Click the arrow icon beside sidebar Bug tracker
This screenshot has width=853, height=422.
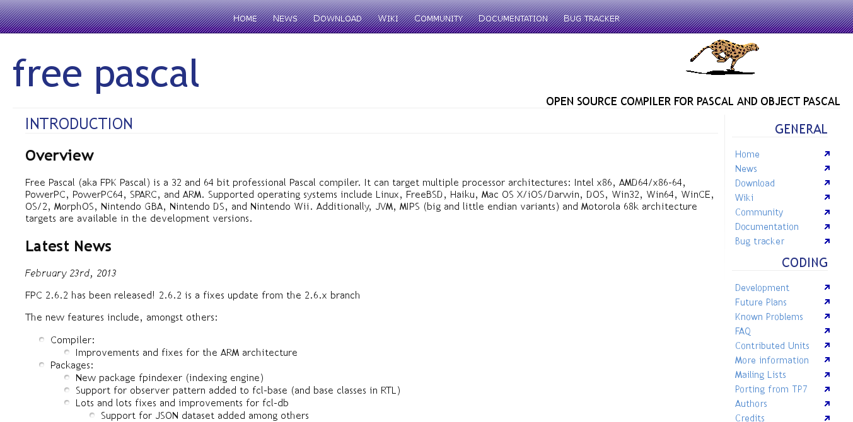tap(827, 241)
